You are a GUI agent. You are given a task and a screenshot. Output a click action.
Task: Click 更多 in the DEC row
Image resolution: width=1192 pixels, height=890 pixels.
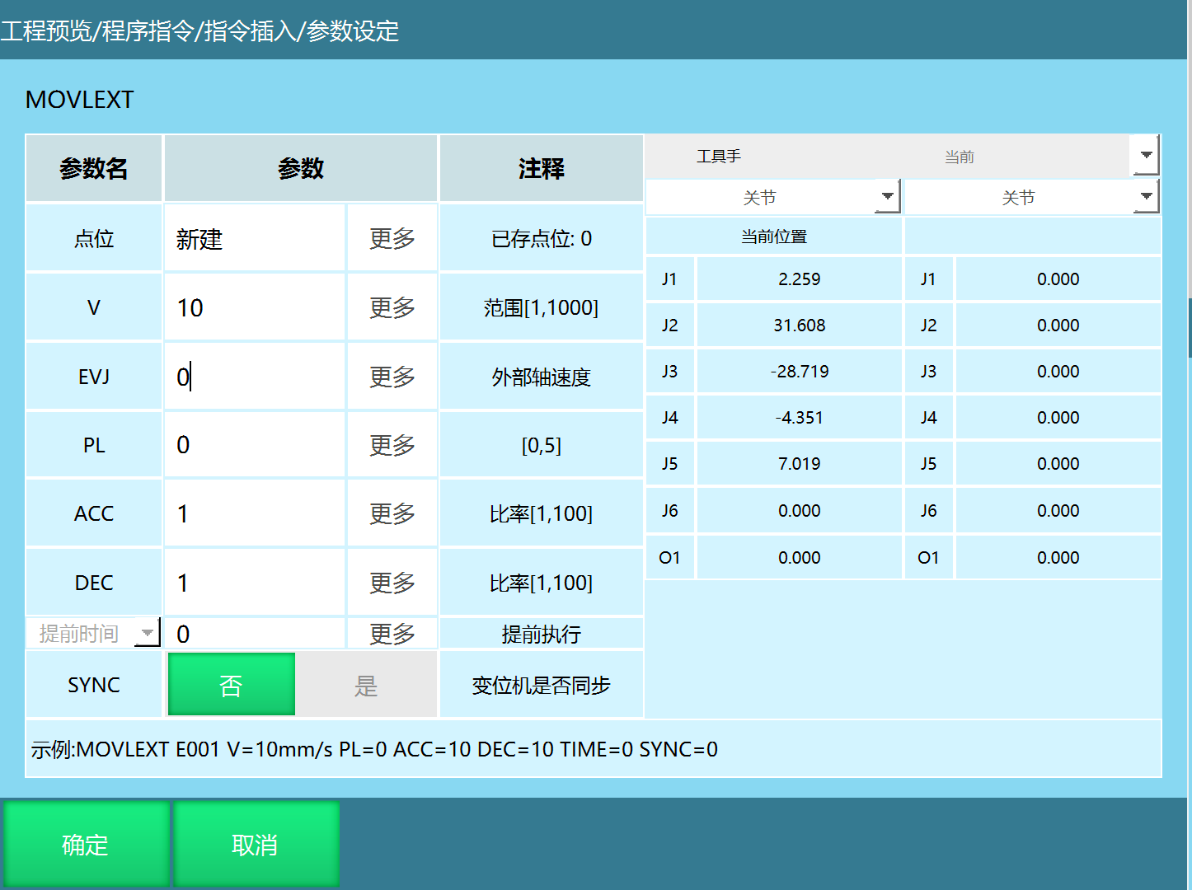click(x=392, y=583)
